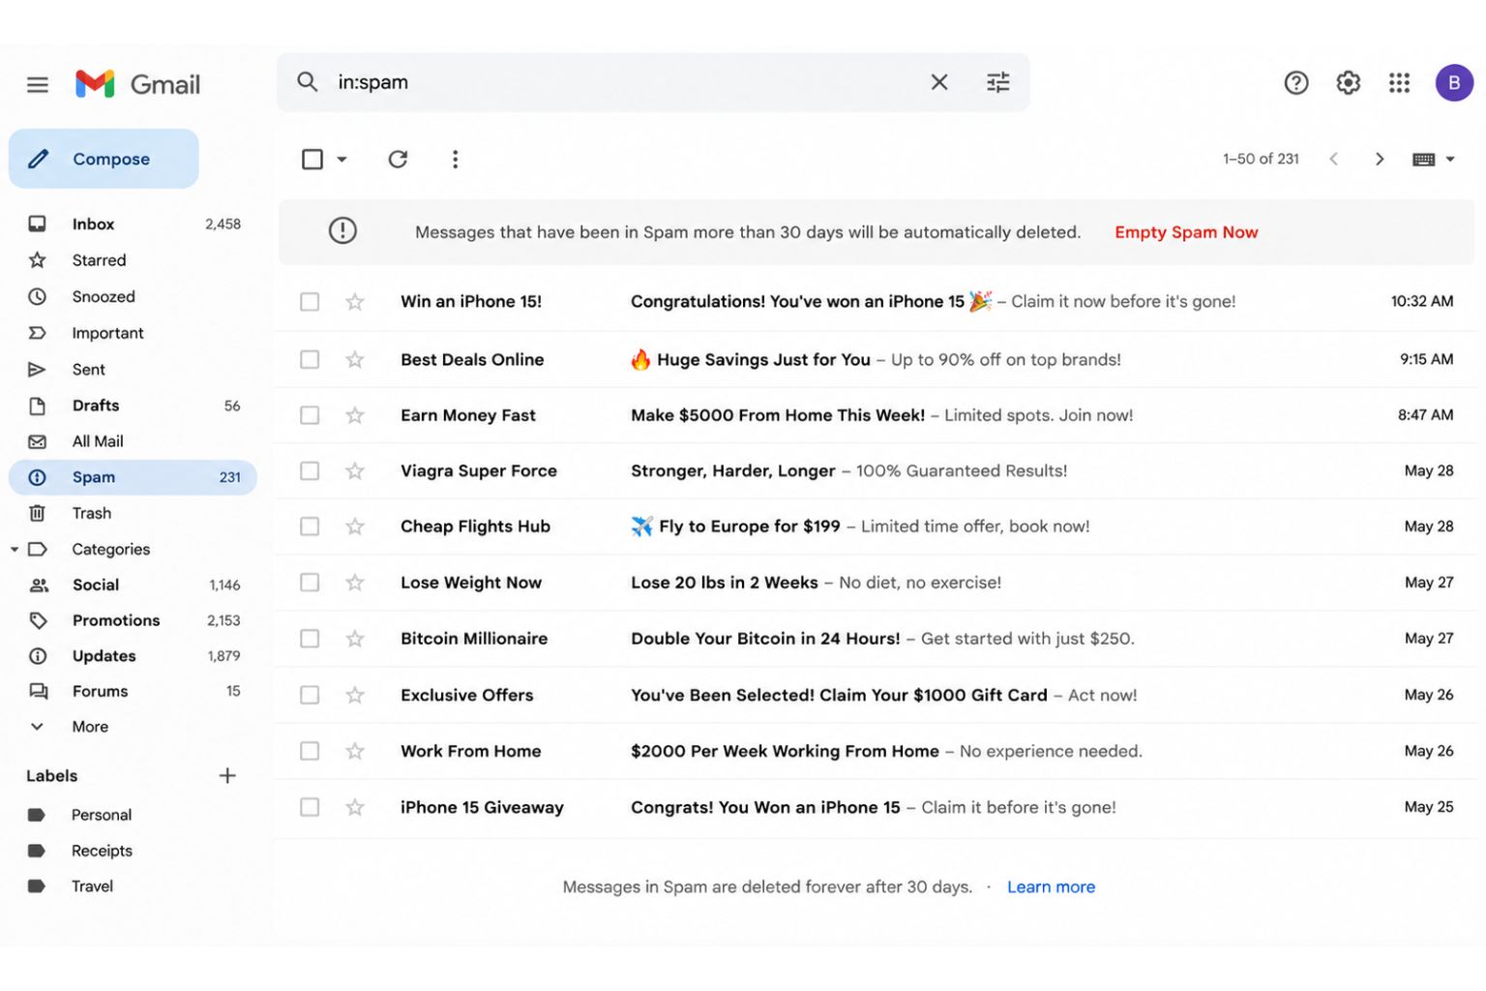
Task: Click the Gmail logo
Action: pos(138,84)
